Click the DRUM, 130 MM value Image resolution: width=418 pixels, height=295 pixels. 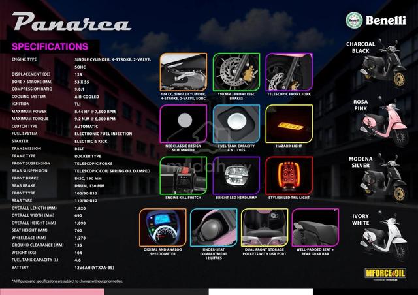point(89,186)
